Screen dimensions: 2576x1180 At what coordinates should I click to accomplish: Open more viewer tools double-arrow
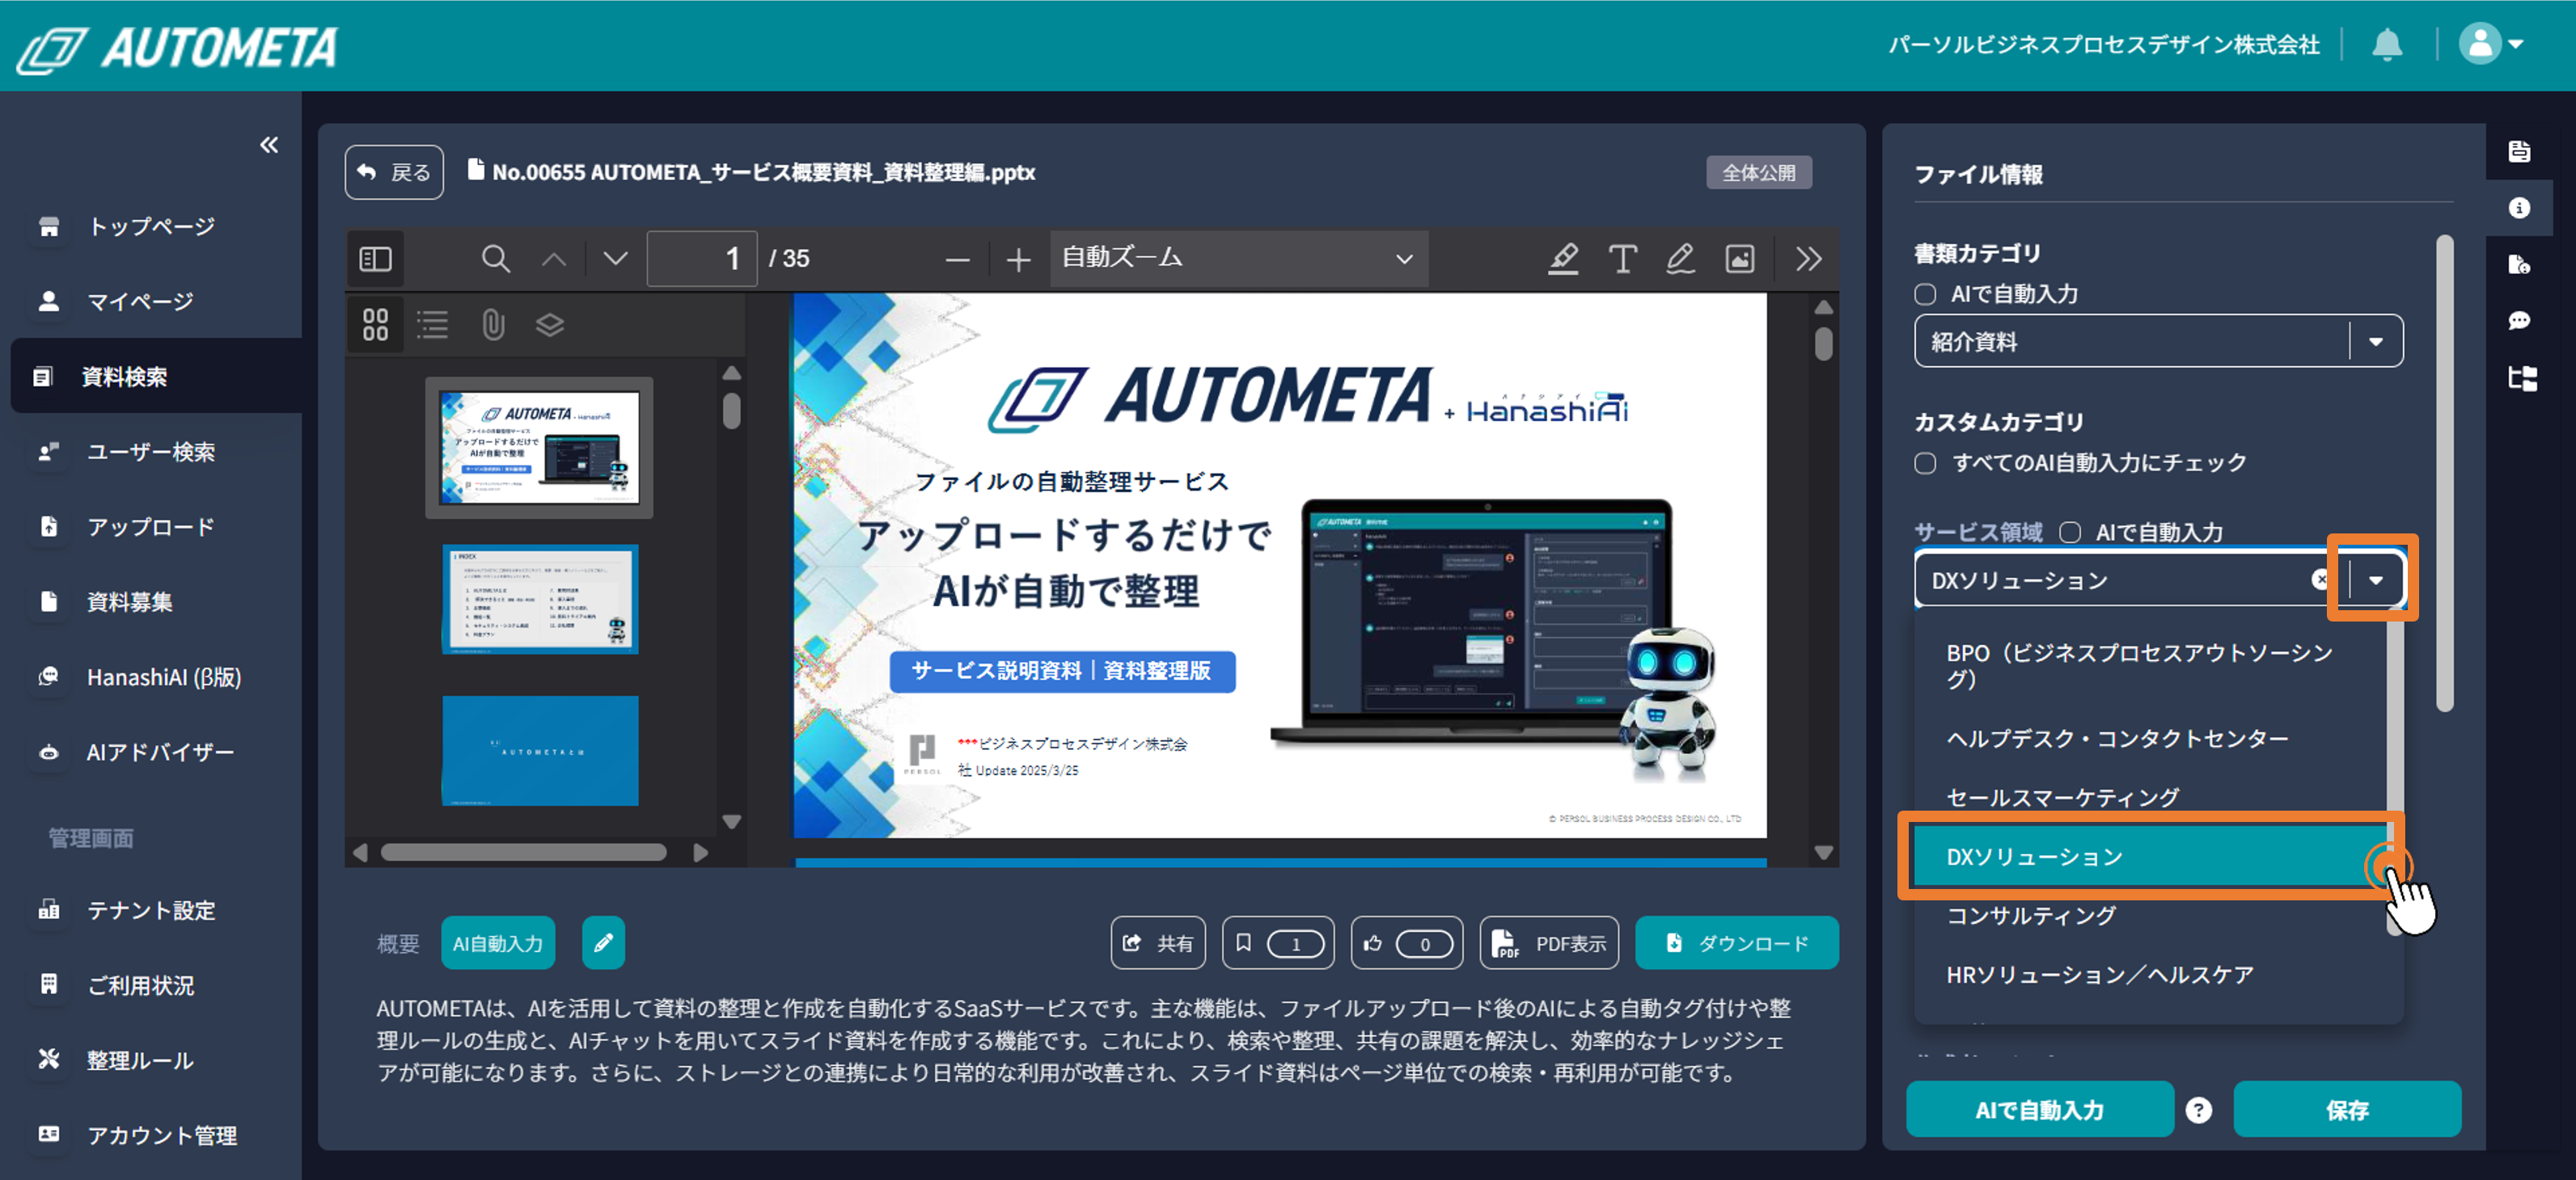click(x=1808, y=259)
